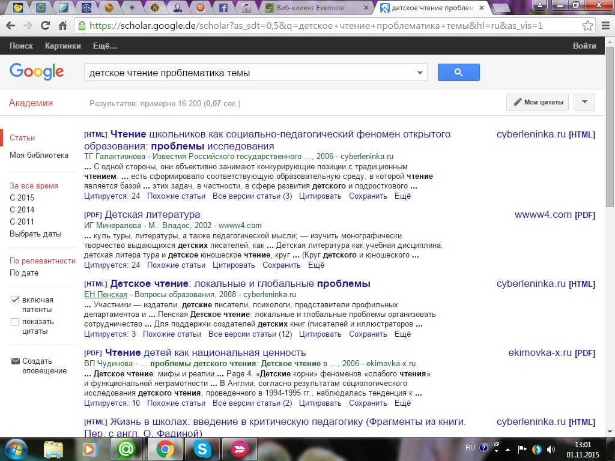Click the Академия heading link
Screen dimensions: 615x461
pyautogui.click(x=31, y=103)
